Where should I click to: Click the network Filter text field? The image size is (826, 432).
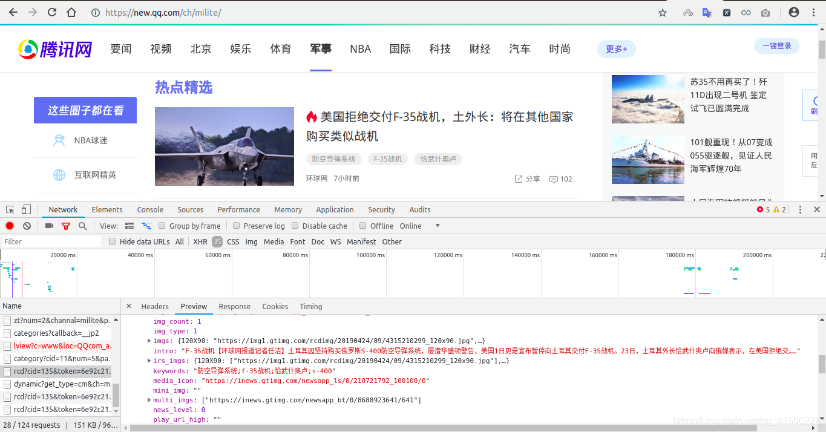[51, 241]
